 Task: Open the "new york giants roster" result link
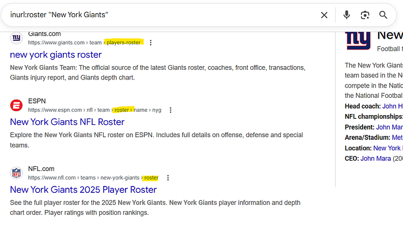pos(56,55)
